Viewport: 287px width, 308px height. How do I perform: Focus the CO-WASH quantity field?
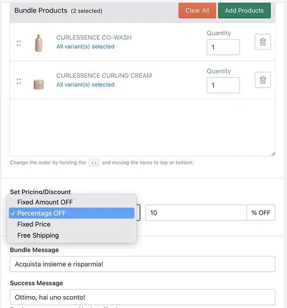pyautogui.click(x=223, y=47)
